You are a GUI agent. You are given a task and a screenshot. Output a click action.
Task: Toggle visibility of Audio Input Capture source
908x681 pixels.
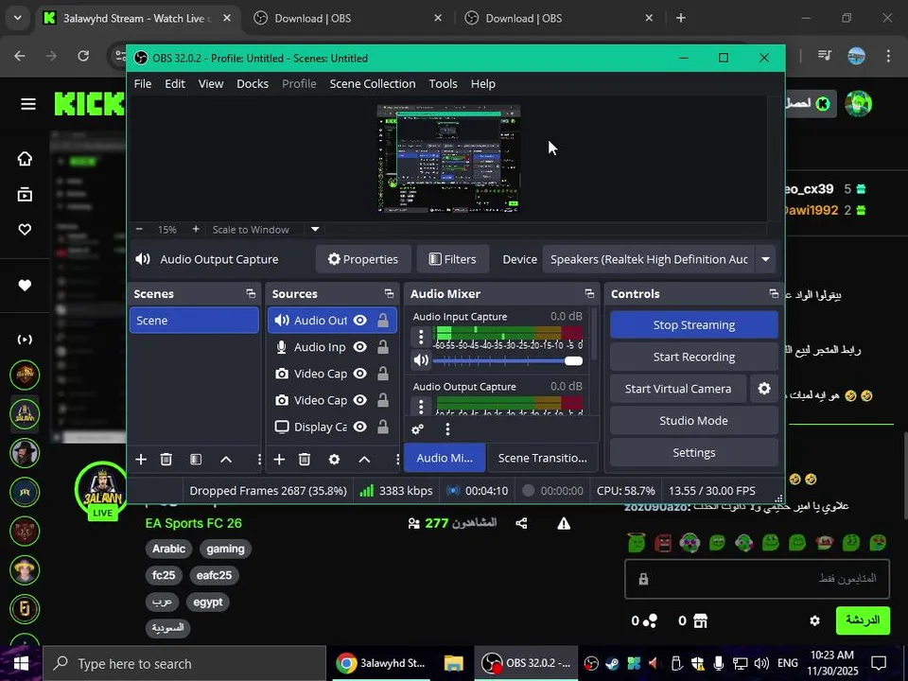[x=360, y=347]
